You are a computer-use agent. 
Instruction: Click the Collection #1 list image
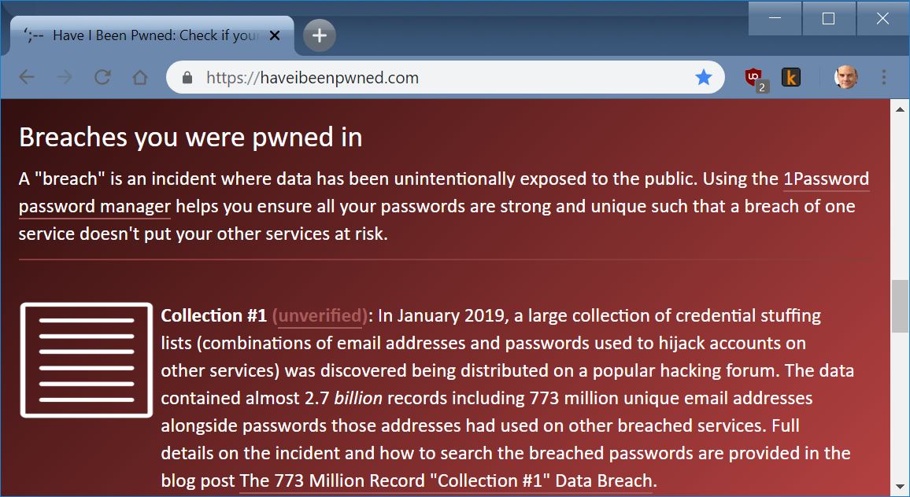[86, 359]
